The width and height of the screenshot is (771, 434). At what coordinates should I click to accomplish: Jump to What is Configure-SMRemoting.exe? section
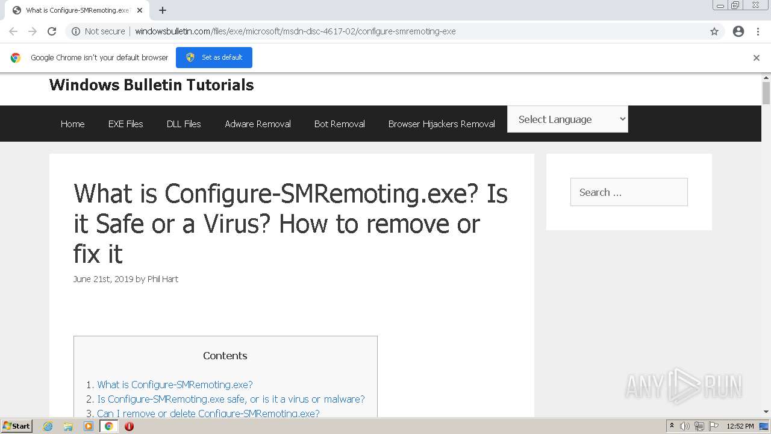(x=175, y=385)
